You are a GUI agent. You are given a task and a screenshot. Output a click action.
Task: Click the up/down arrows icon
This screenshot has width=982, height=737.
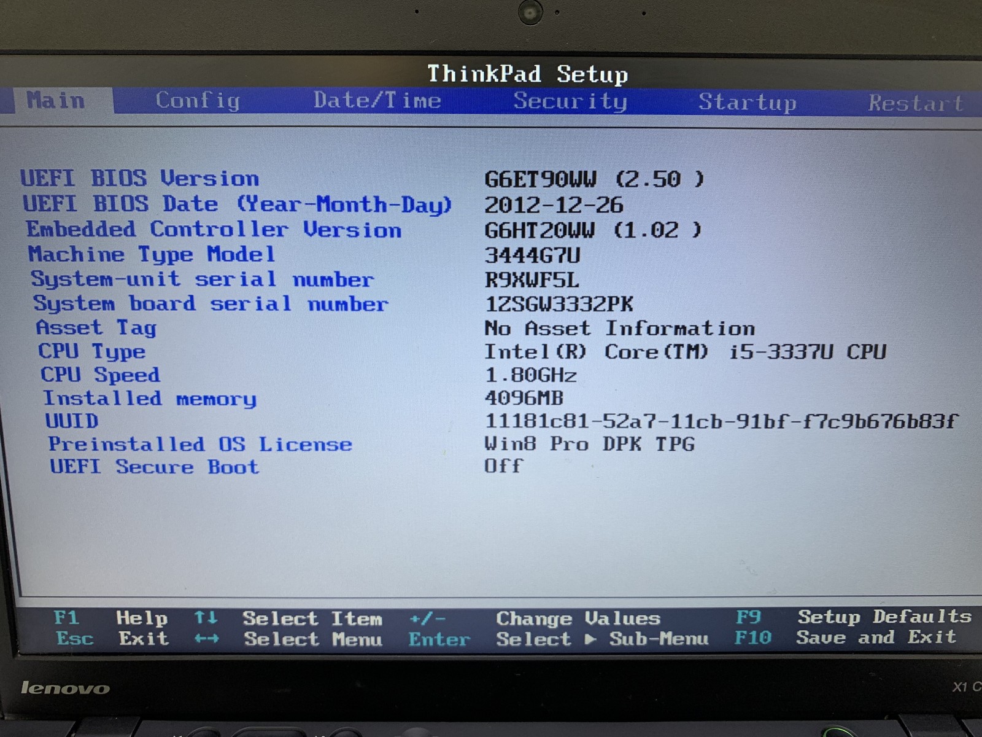click(206, 617)
